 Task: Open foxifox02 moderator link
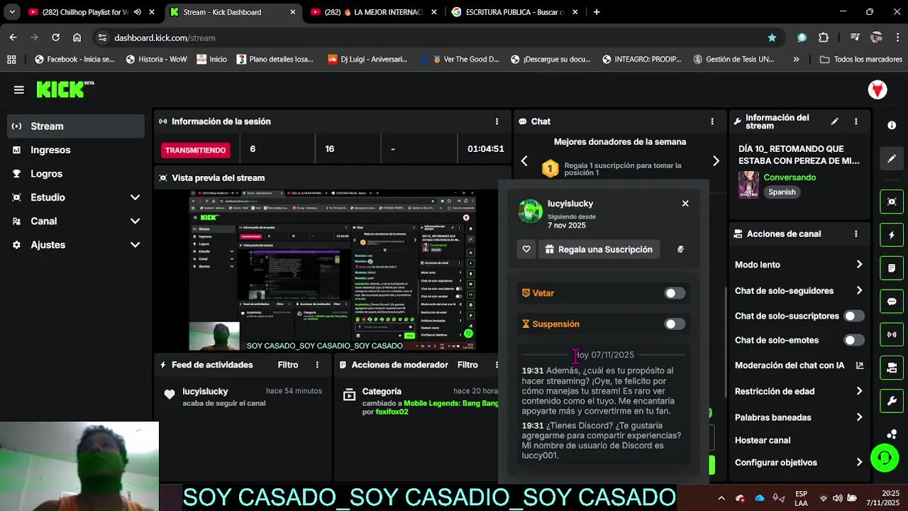point(392,412)
